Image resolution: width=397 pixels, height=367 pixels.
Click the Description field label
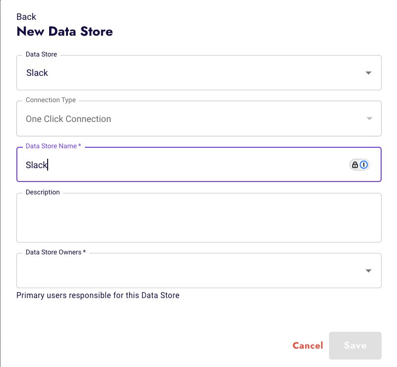coord(42,192)
